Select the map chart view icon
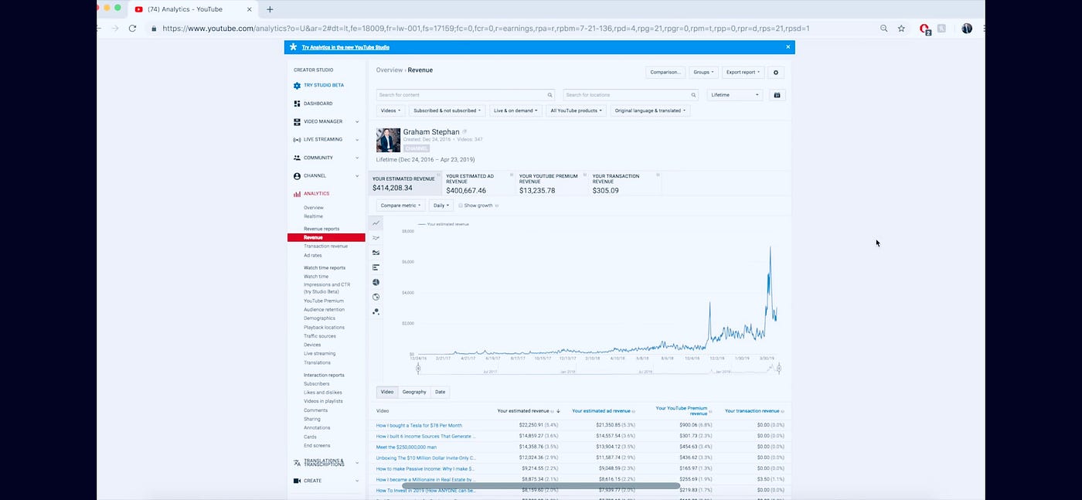This screenshot has height=500, width=1082. point(376,297)
